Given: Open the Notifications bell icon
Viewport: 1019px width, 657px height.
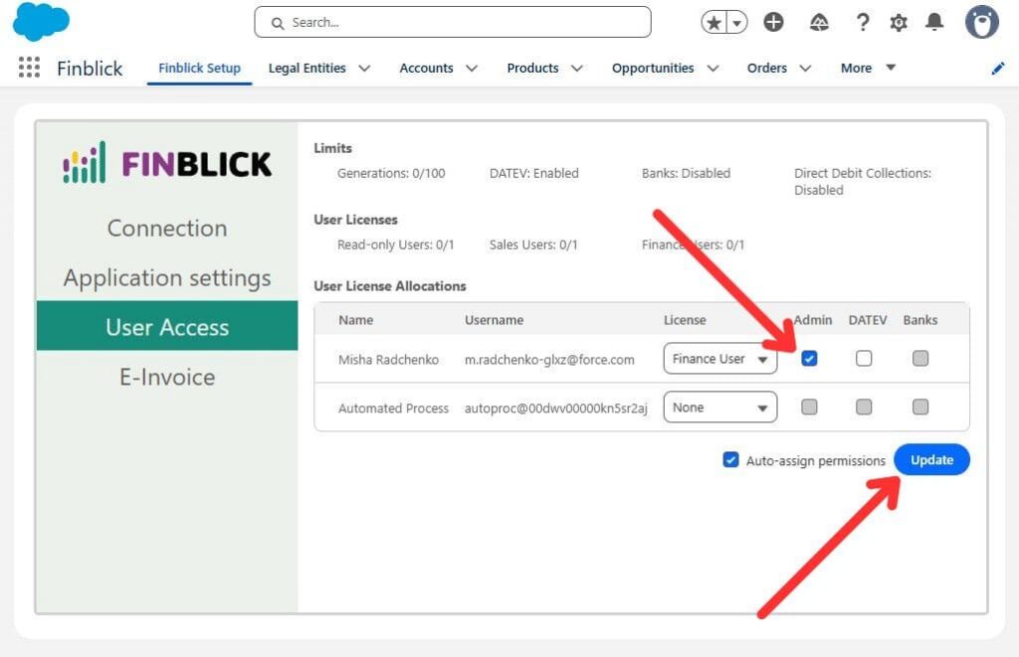Looking at the screenshot, I should pyautogui.click(x=934, y=22).
